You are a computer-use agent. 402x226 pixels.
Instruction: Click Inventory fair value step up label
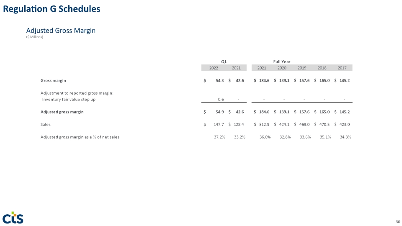click(x=69, y=100)
